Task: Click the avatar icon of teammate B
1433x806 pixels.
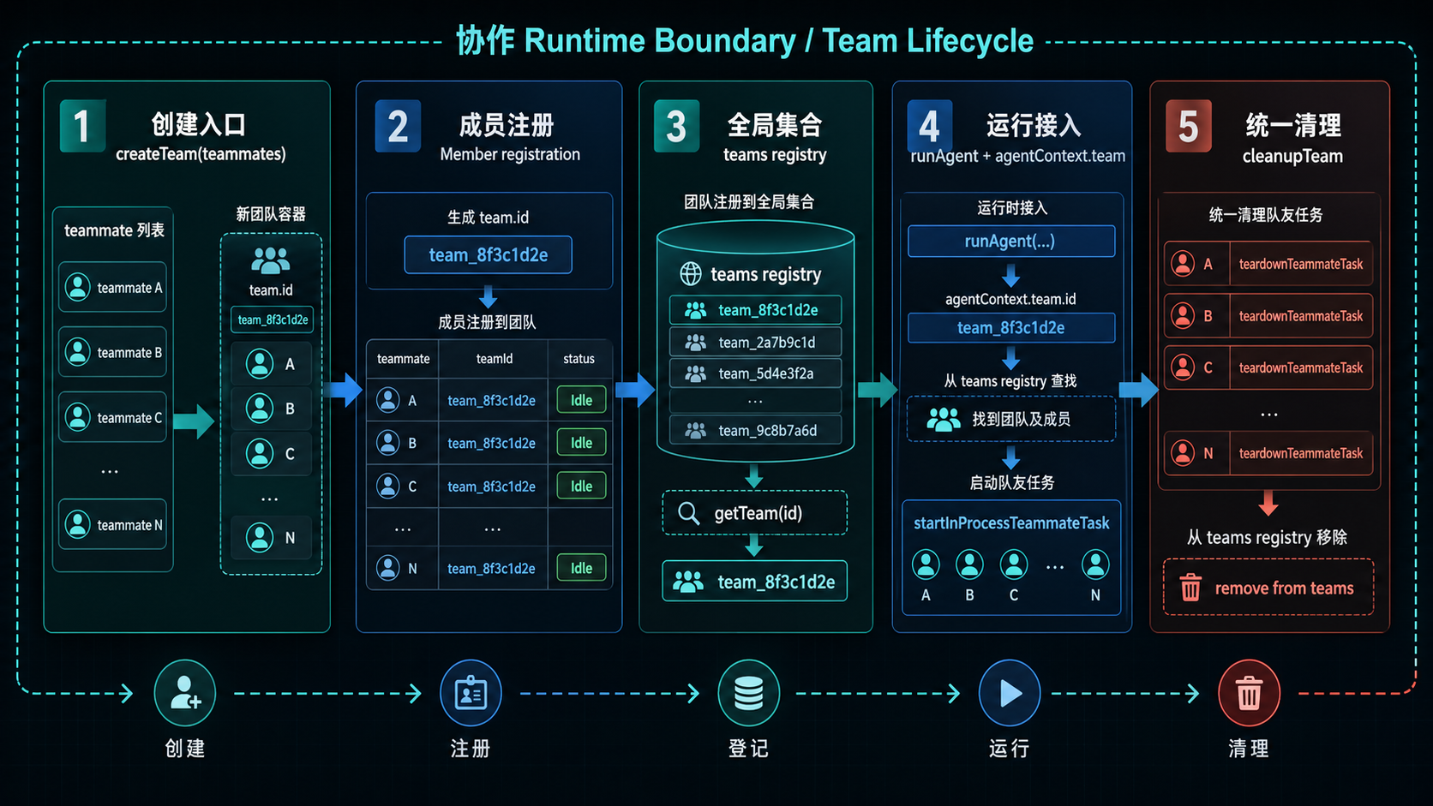Action: (x=78, y=352)
